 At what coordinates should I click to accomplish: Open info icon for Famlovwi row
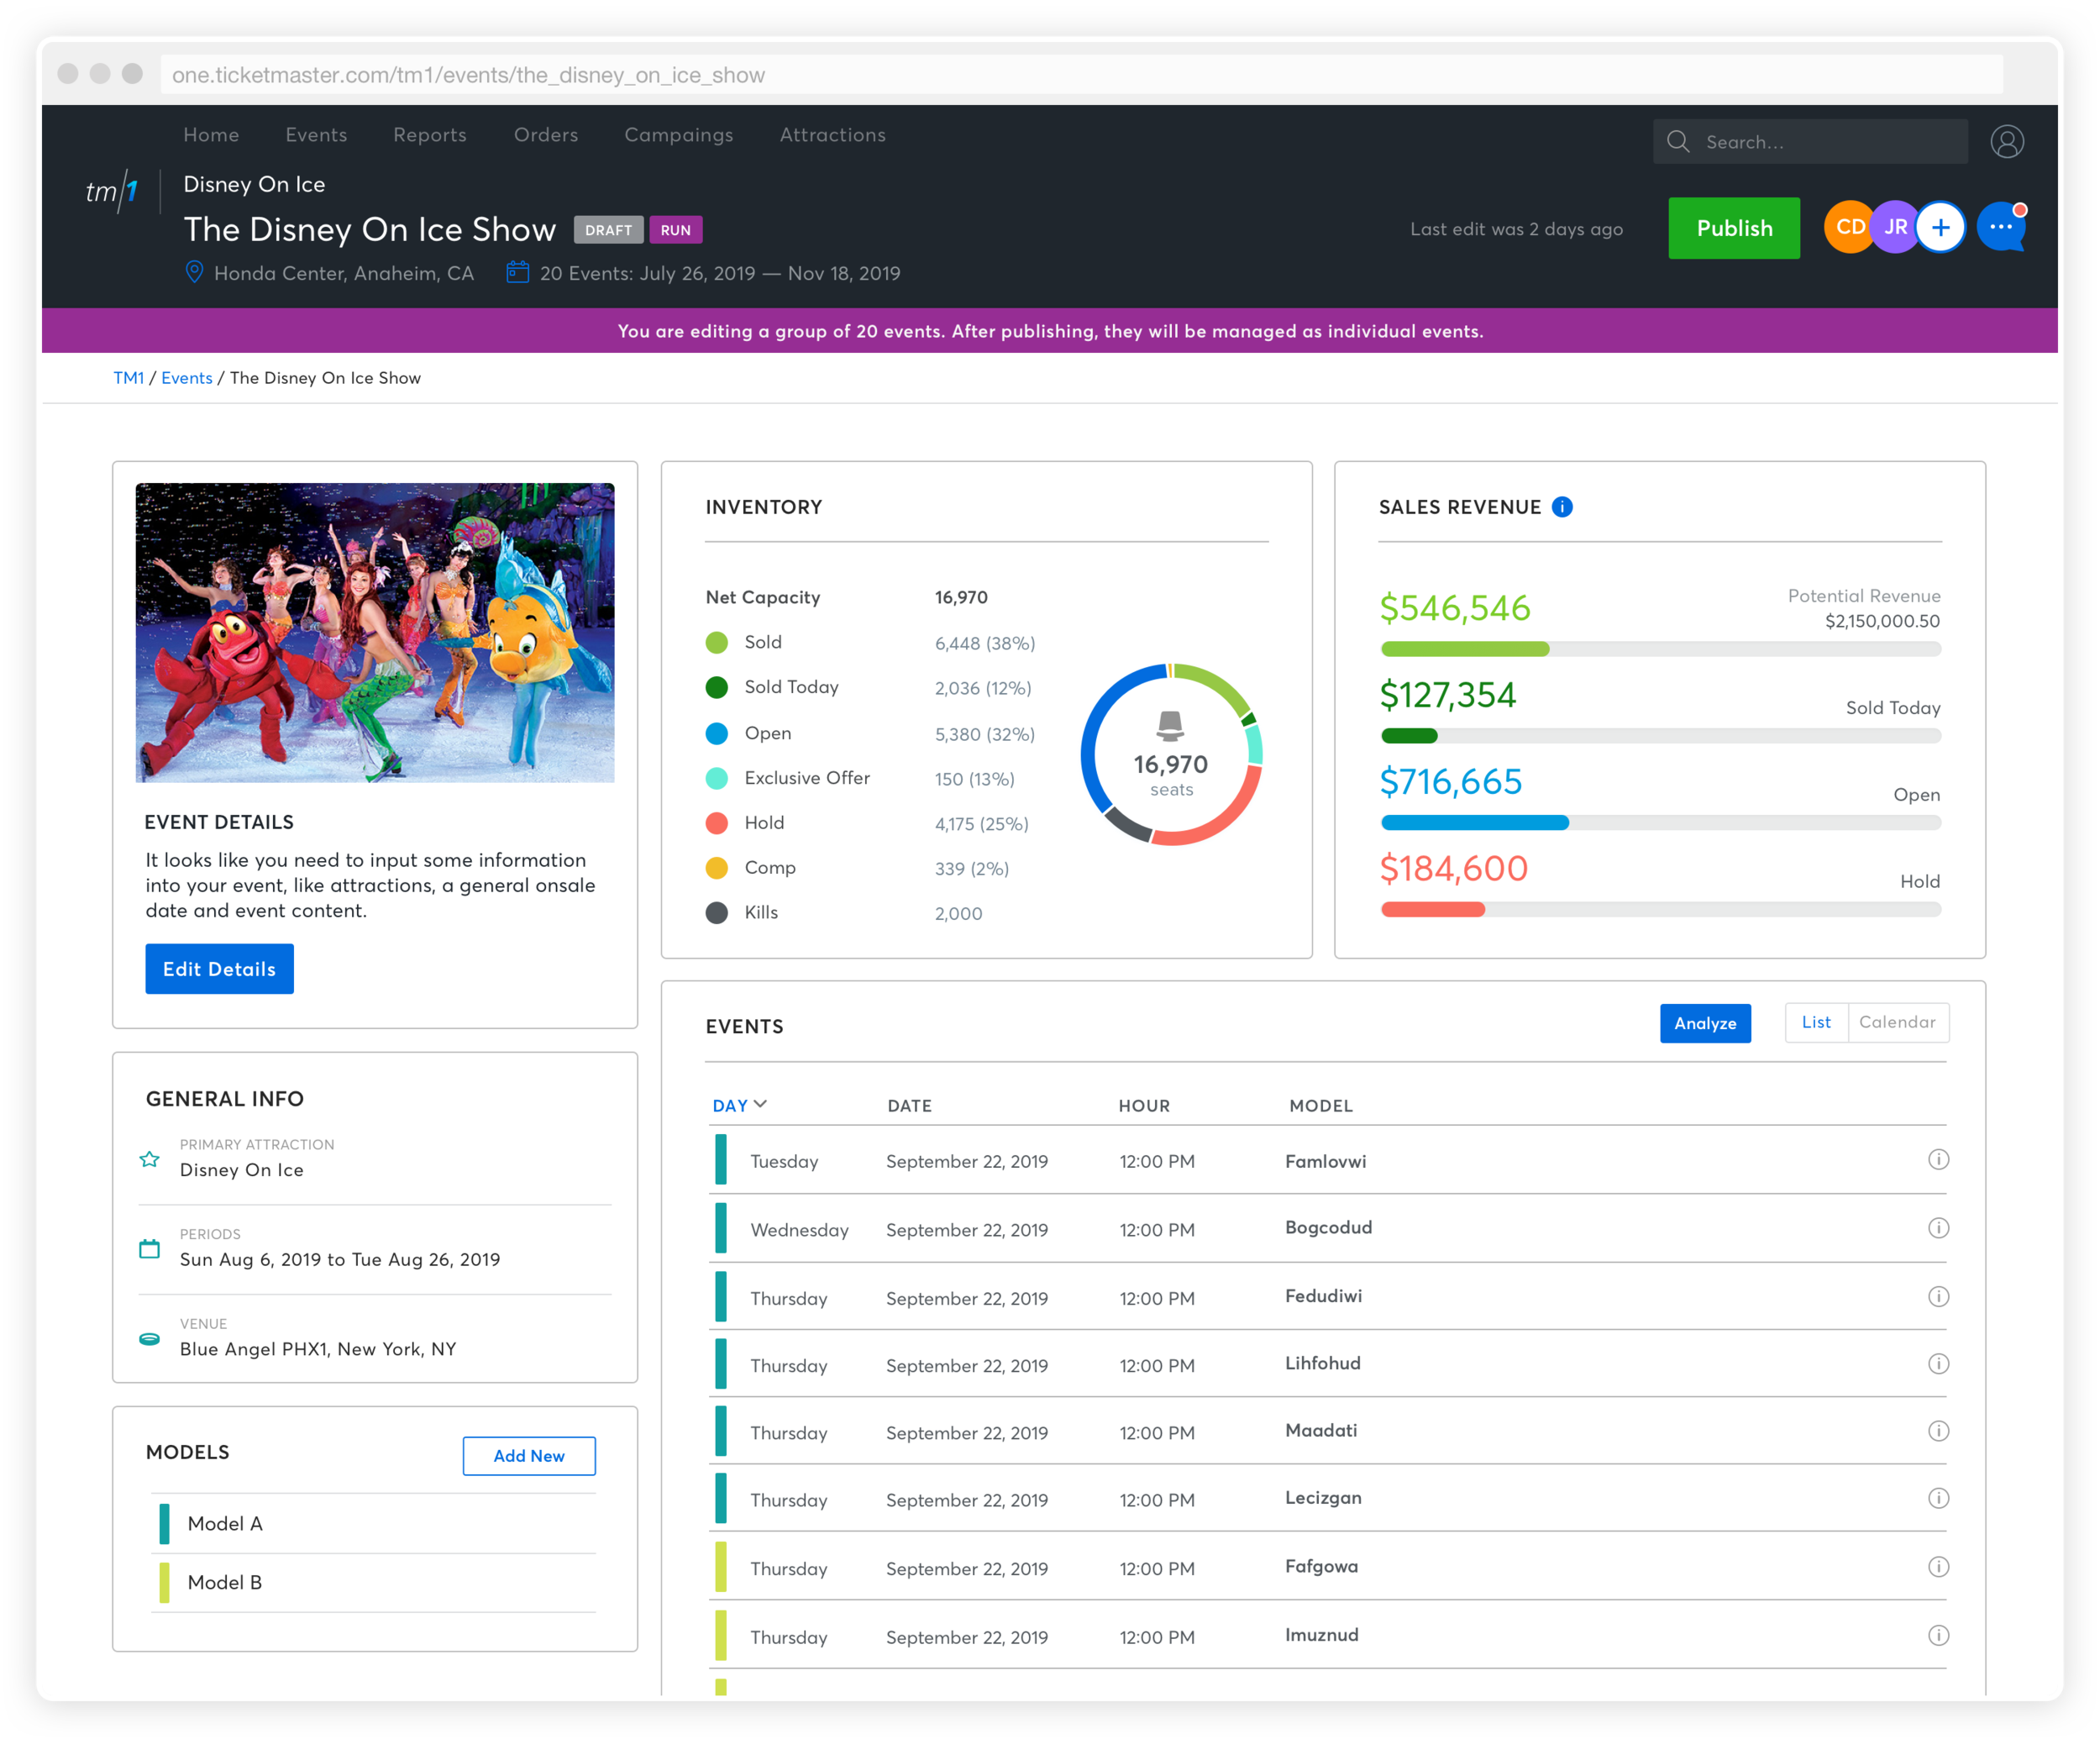pyautogui.click(x=1938, y=1160)
